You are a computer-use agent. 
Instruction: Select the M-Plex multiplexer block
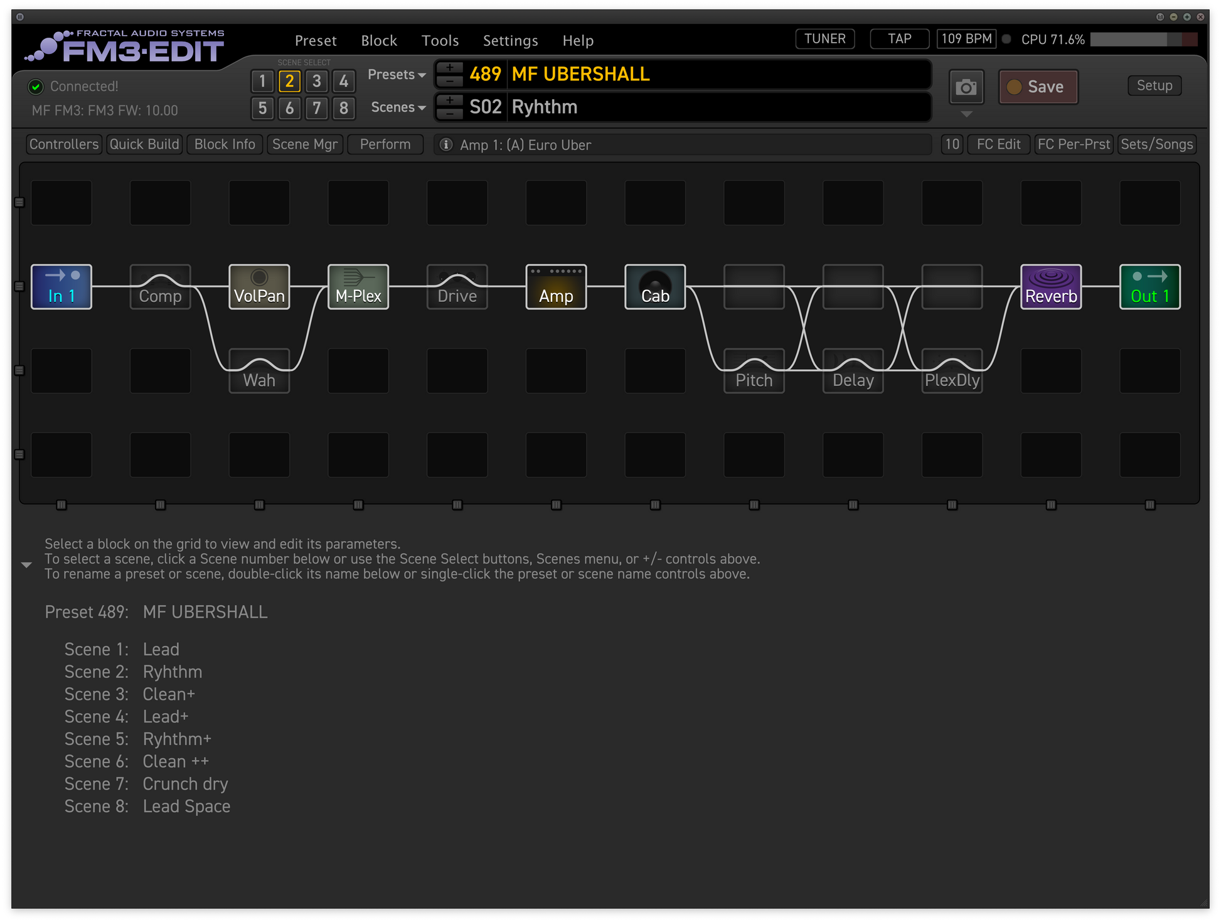358,287
